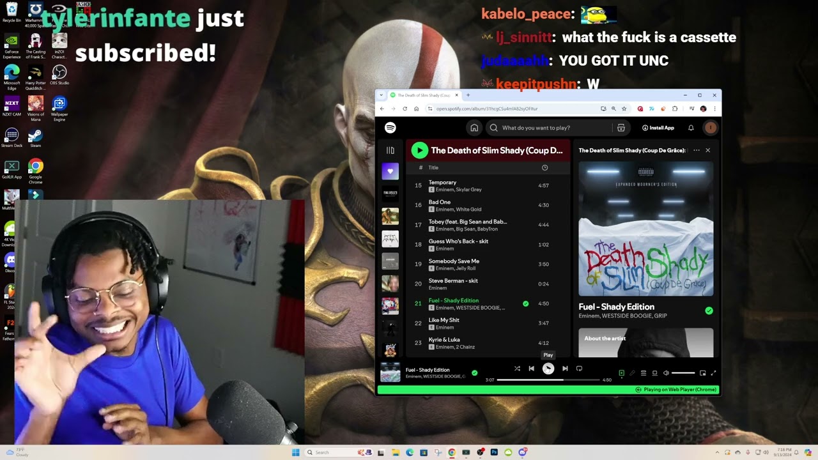Reload the Spotify page in Chrome
818x460 pixels.
pos(405,109)
